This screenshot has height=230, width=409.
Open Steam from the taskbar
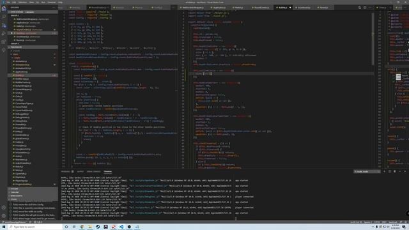(98, 227)
